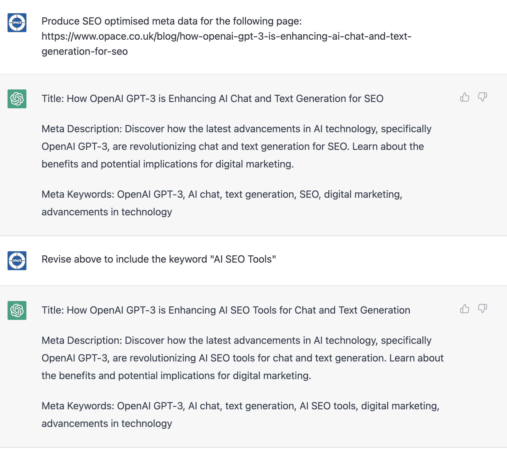The width and height of the screenshot is (507, 449).
Task: Click "generation-for-seo" at the end of the URL
Action: (x=85, y=52)
